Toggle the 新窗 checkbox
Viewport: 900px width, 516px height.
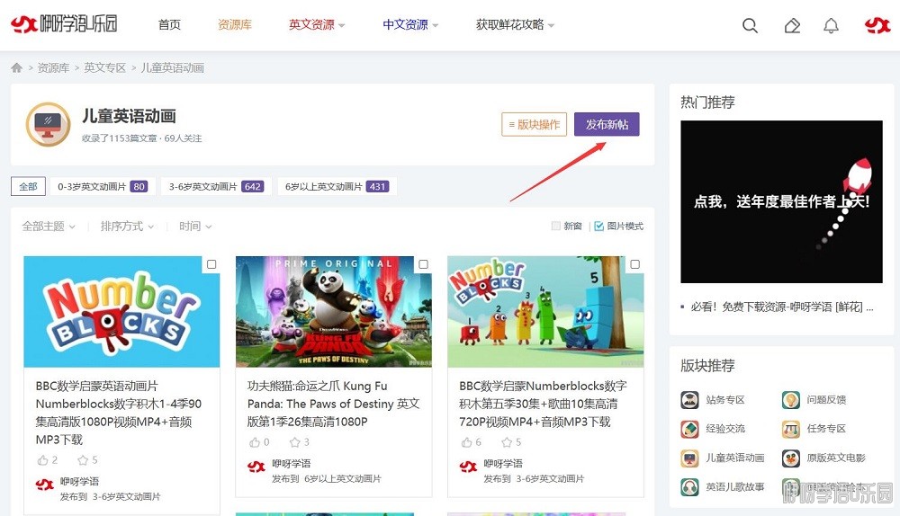coord(555,227)
